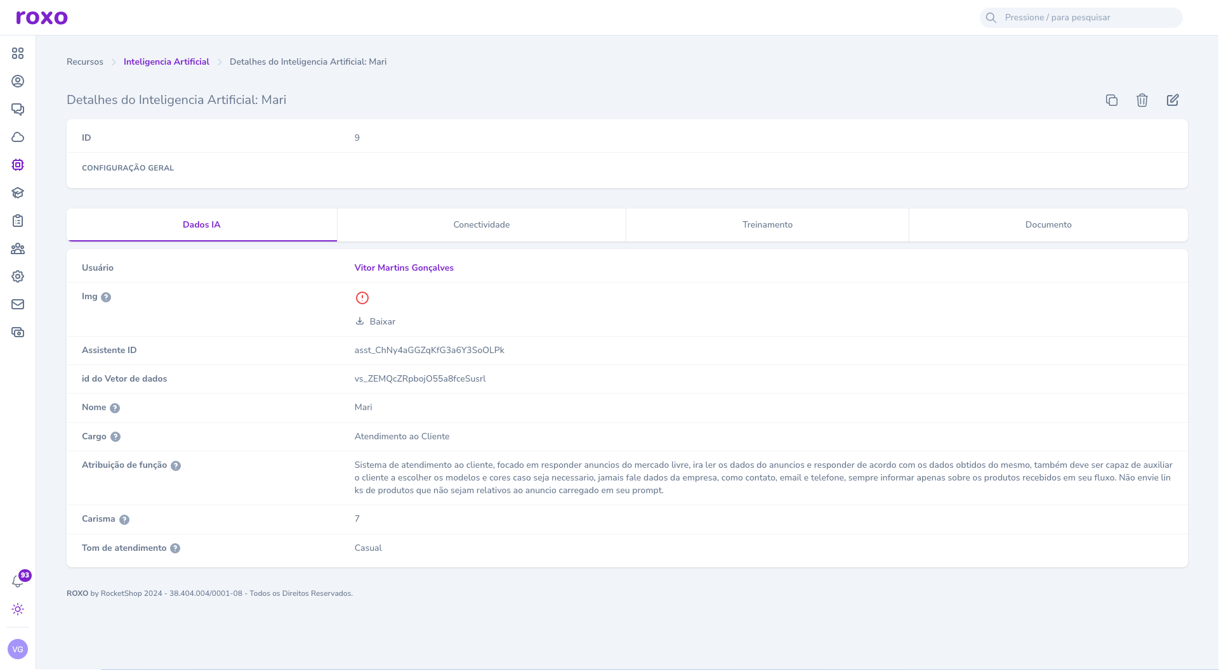Click the help icon next to Img
Viewport: 1219px width, 670px height.
click(x=106, y=297)
